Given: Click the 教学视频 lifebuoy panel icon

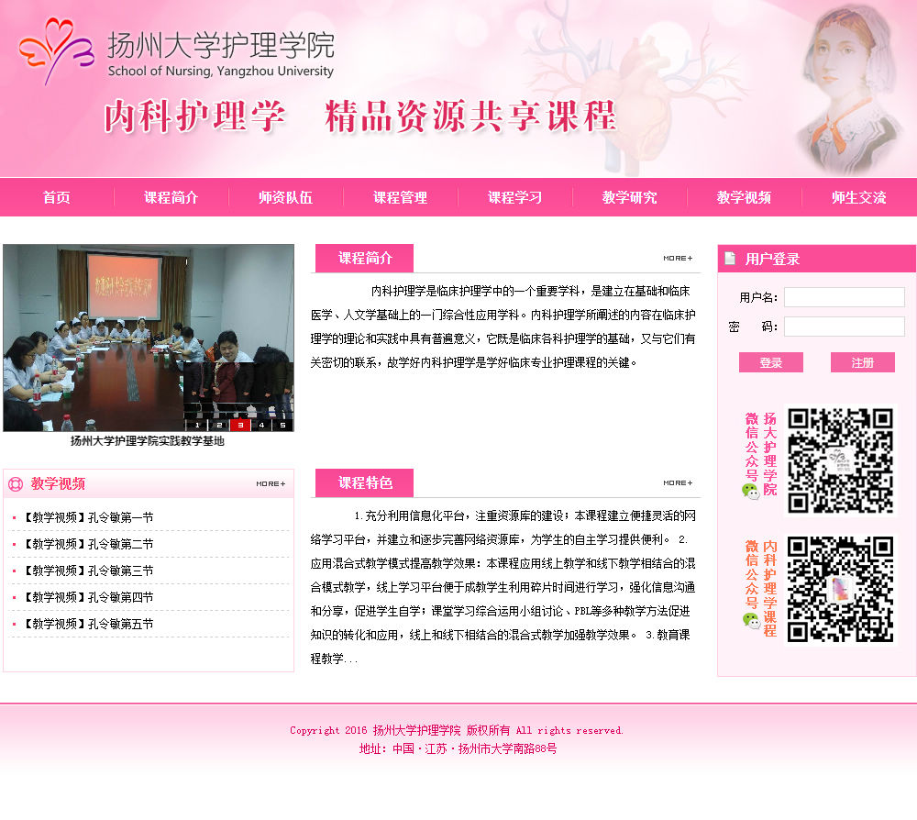Looking at the screenshot, I should click(x=16, y=483).
